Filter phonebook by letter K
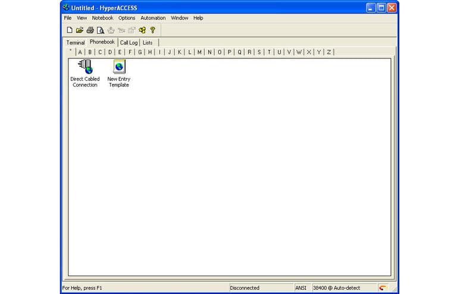457x294 pixels. pyautogui.click(x=180, y=52)
